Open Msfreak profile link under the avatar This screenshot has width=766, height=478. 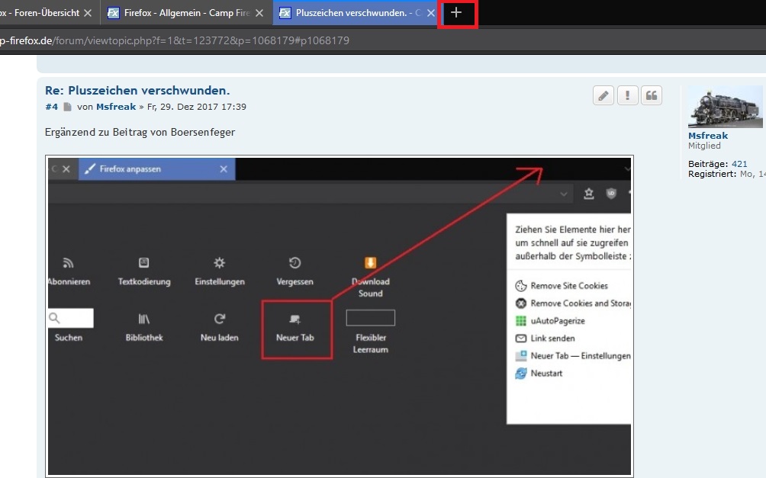click(707, 136)
